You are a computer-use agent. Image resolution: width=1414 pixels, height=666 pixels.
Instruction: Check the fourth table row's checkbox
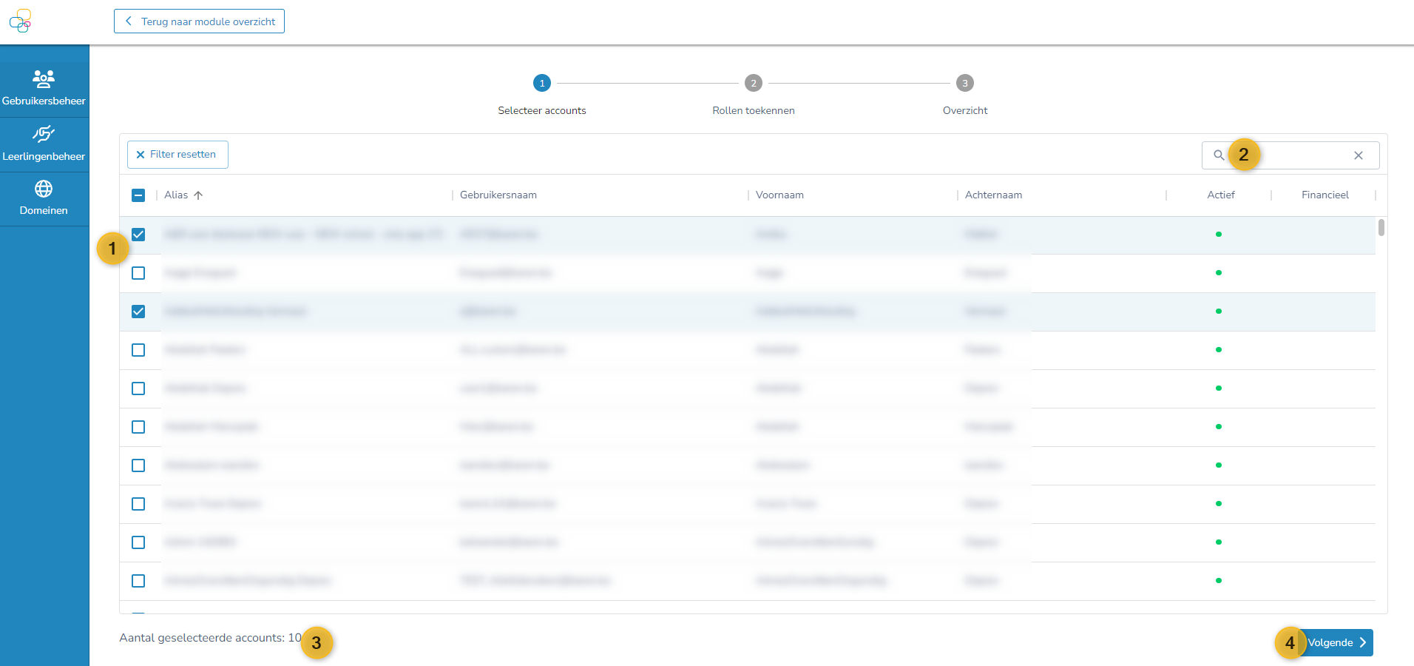138,350
